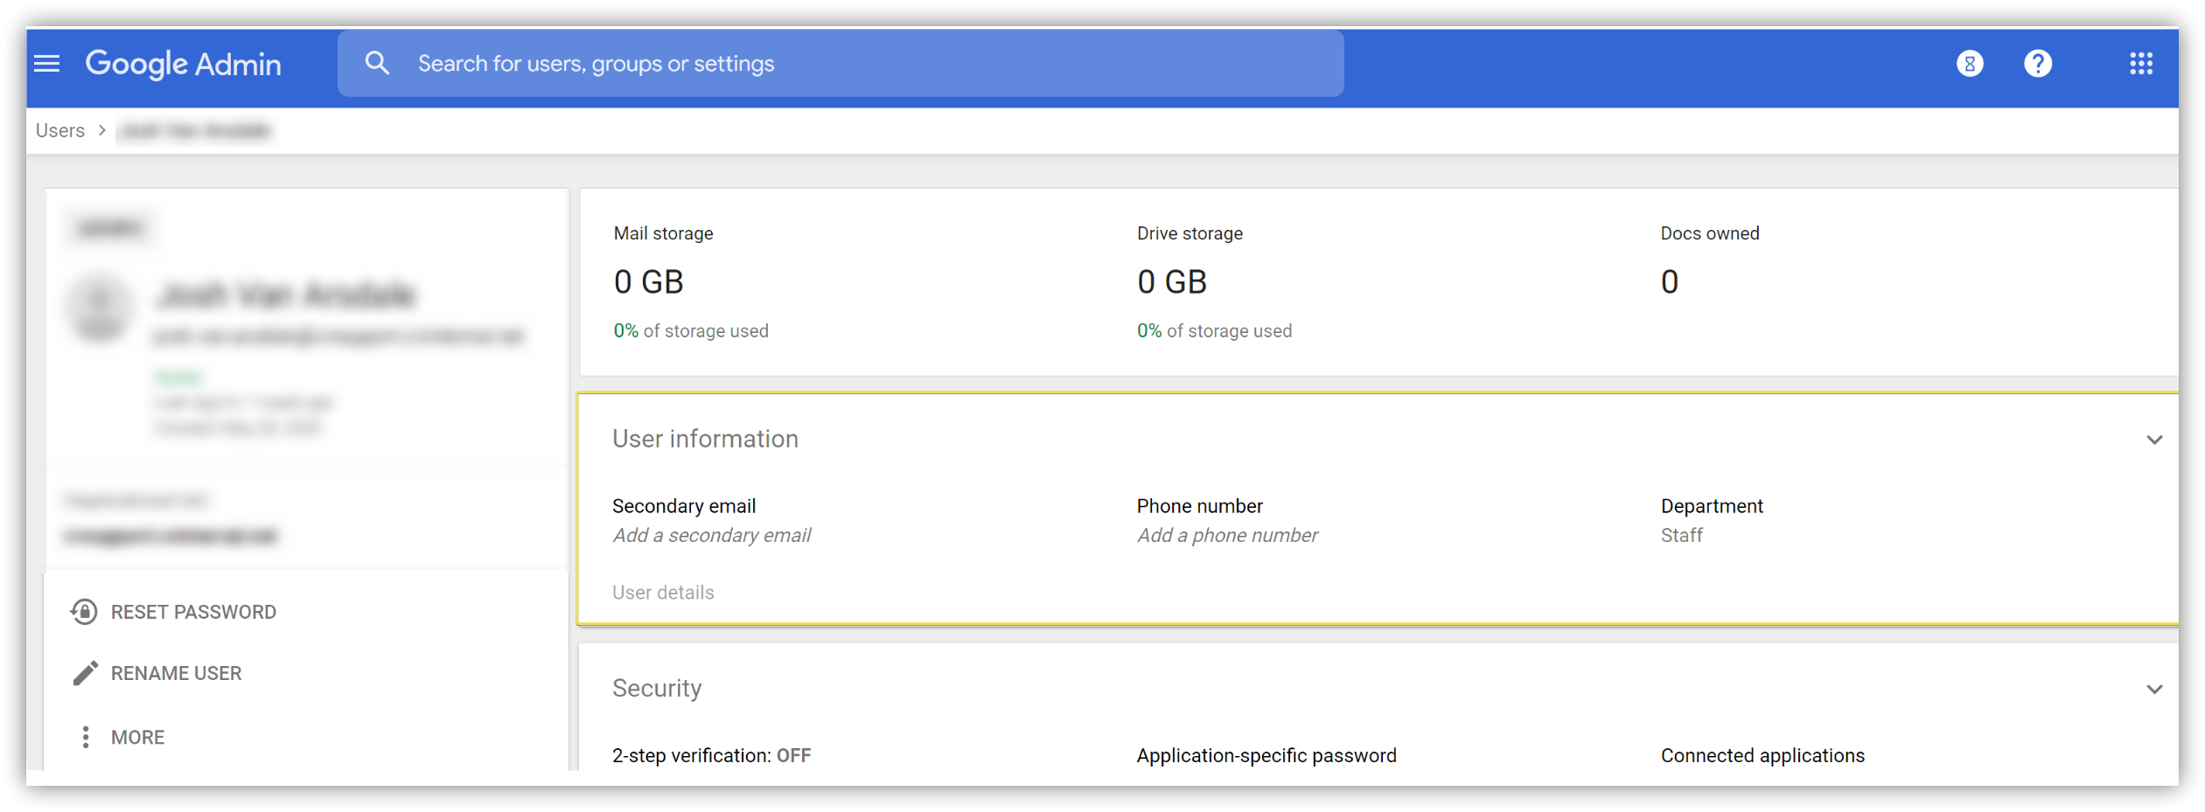
Task: Click the Docs owned label
Action: pos(1709,233)
